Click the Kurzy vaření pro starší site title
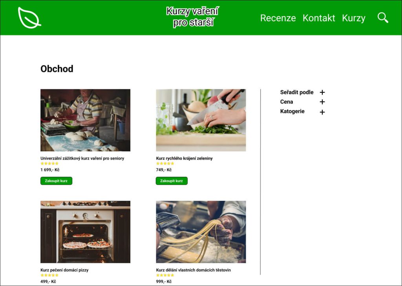Image resolution: width=402 pixels, height=286 pixels. 192,17
